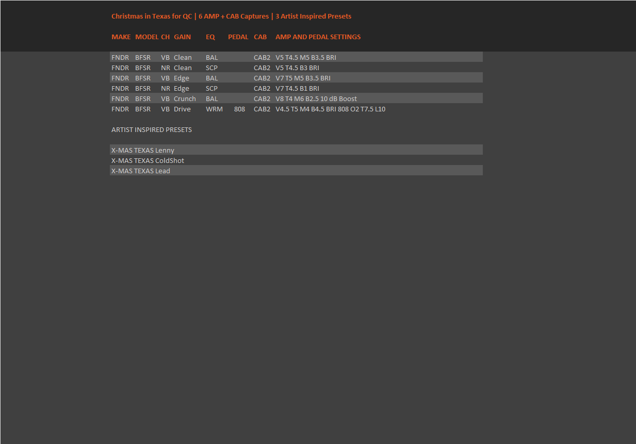Click the '808' PEDAL cell
This screenshot has width=636, height=444.
(239, 109)
